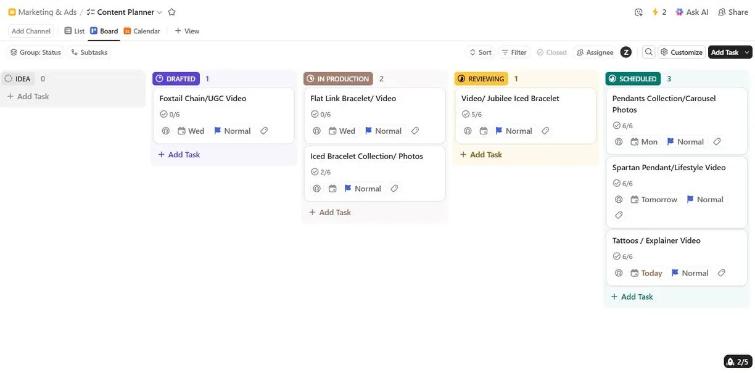Click the search magnifier icon
755x373 pixels.
pos(648,52)
